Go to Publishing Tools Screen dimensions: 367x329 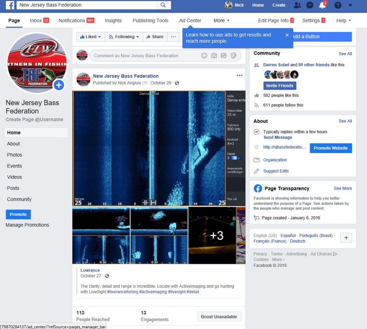150,20
